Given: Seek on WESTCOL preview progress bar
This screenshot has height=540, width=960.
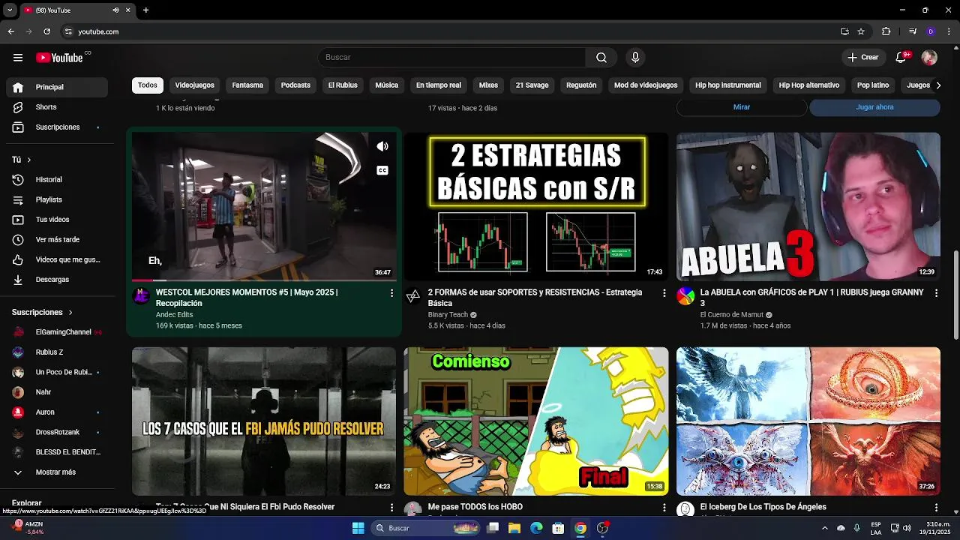Looking at the screenshot, I should [264, 280].
